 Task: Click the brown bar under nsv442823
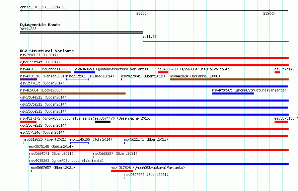45,72
